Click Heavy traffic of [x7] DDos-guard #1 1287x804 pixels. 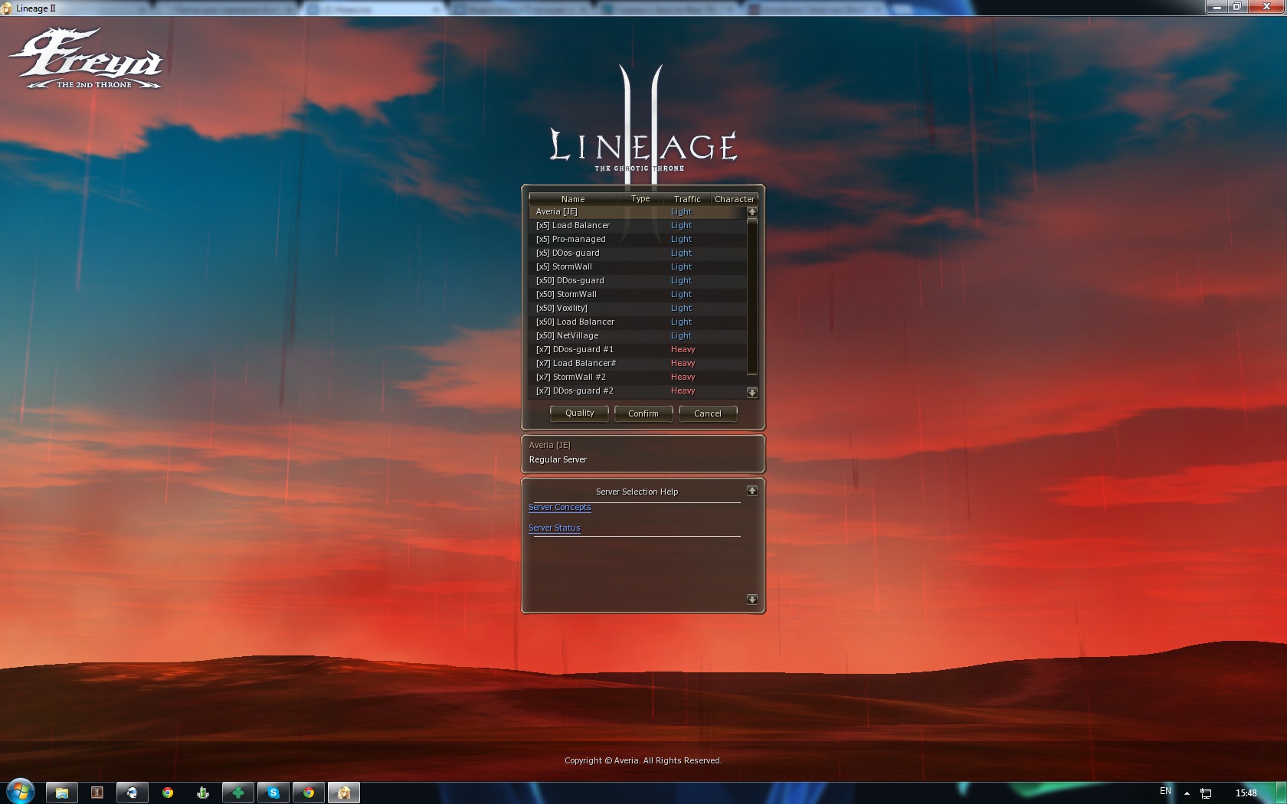pyautogui.click(x=683, y=350)
